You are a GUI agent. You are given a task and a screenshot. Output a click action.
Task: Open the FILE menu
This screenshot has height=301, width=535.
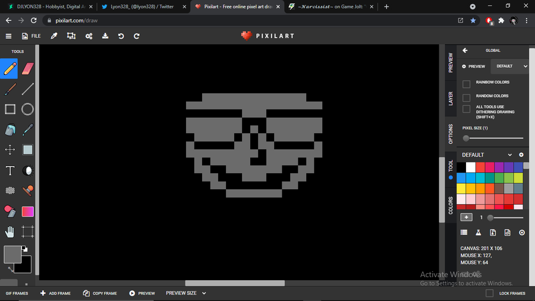click(31, 36)
